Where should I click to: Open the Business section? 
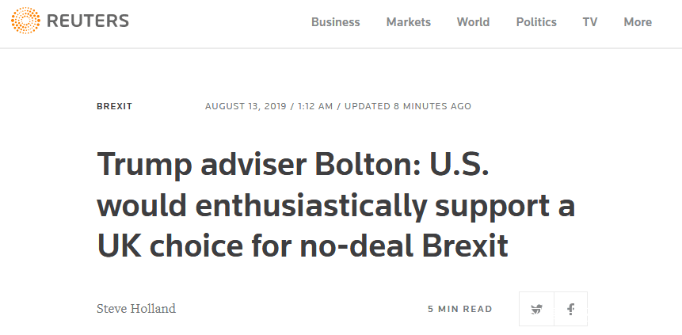(335, 22)
